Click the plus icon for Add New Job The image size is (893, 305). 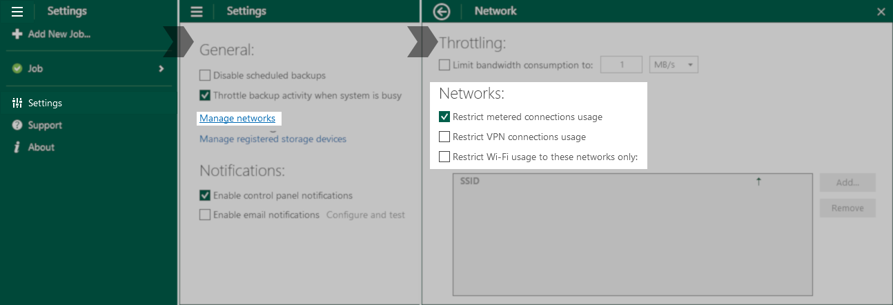tap(17, 34)
